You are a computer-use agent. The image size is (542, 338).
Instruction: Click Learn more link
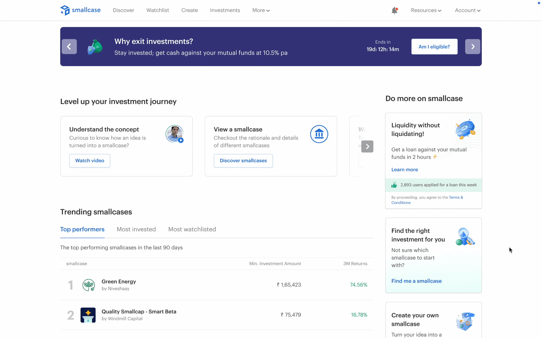click(x=405, y=170)
